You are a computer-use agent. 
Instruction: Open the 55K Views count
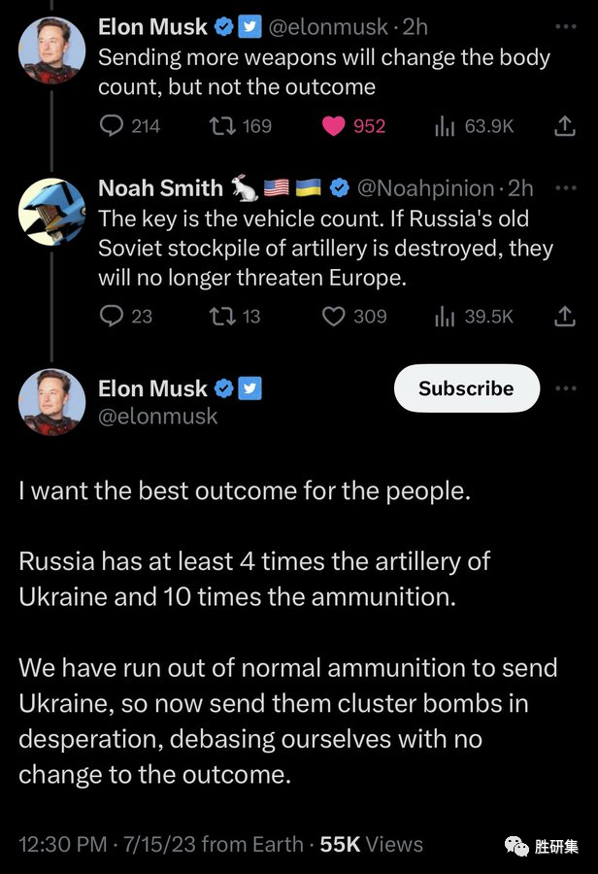click(371, 844)
